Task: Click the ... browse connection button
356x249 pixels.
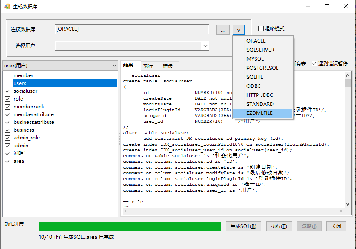Action: [223, 30]
